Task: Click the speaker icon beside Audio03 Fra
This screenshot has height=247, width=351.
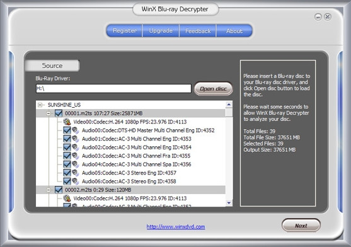Action: point(75,156)
